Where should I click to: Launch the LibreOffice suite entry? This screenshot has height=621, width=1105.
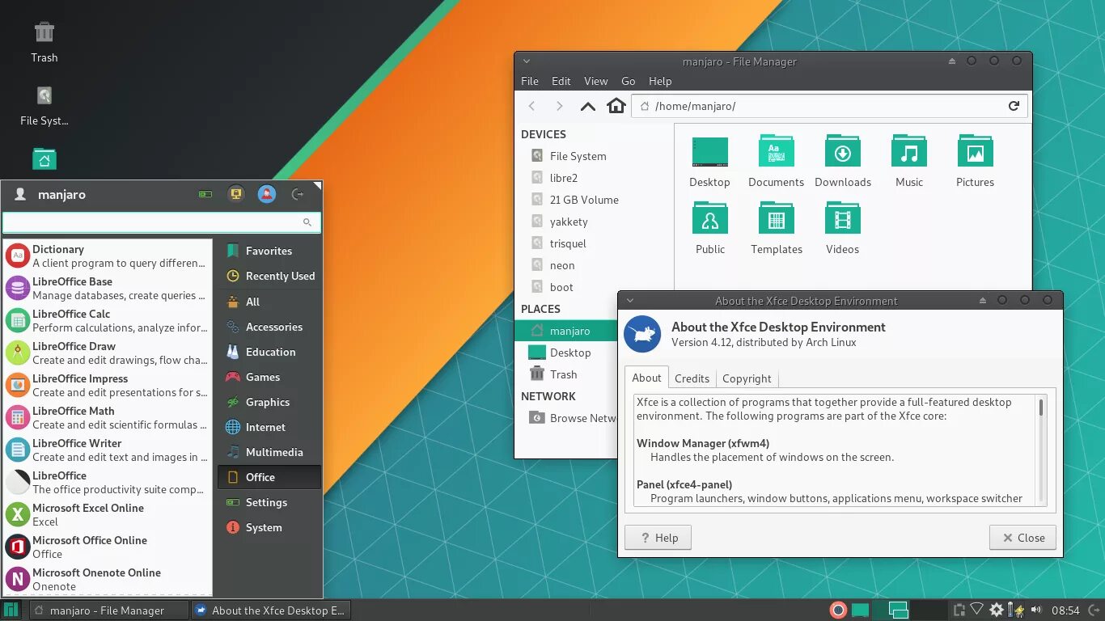click(108, 482)
